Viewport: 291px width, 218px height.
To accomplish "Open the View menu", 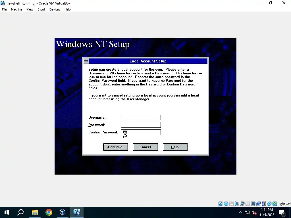I will pyautogui.click(x=30, y=9).
